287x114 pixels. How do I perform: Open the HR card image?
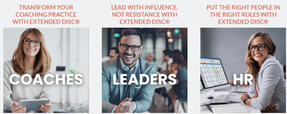[x=243, y=70]
